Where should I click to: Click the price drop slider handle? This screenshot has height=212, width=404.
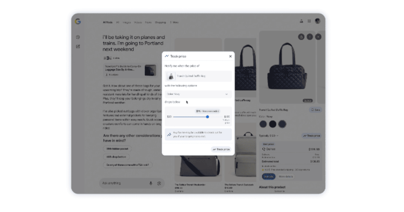[208, 117]
